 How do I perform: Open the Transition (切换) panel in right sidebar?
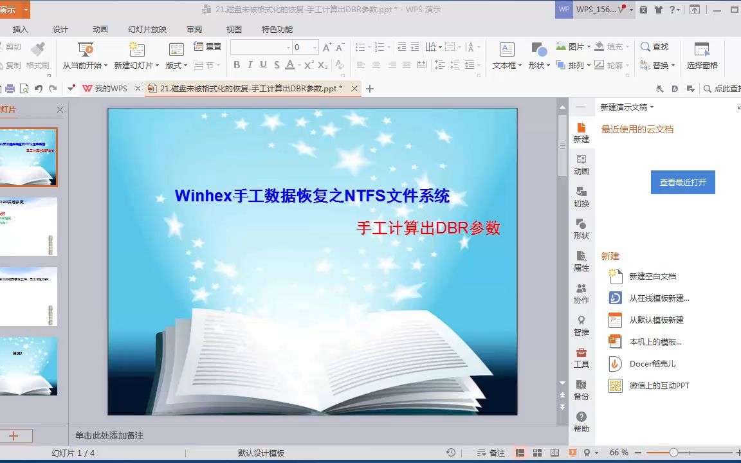pos(581,197)
